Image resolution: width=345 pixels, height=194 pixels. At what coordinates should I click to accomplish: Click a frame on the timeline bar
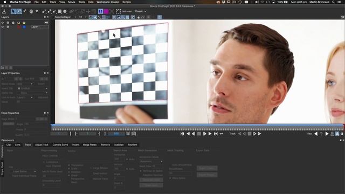tap(197, 128)
